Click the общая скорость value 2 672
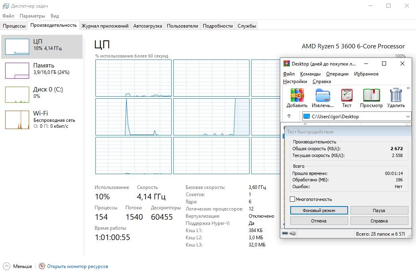 (396, 149)
